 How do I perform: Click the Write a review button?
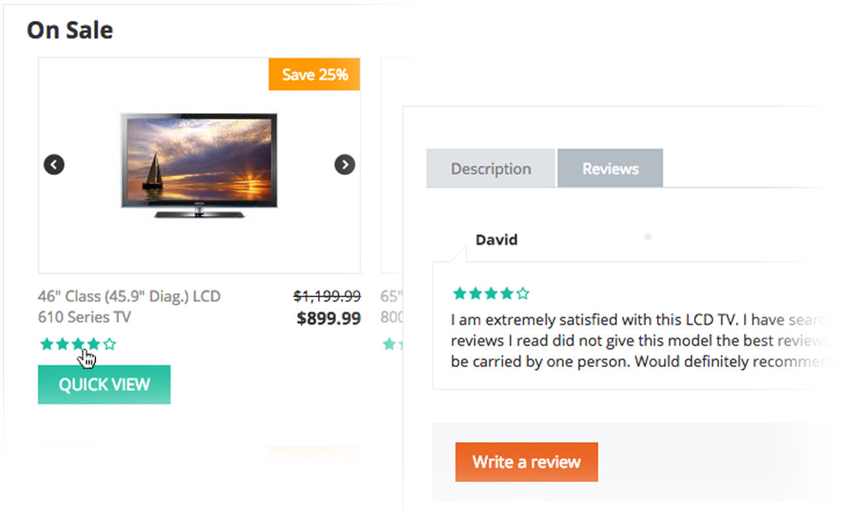point(527,462)
